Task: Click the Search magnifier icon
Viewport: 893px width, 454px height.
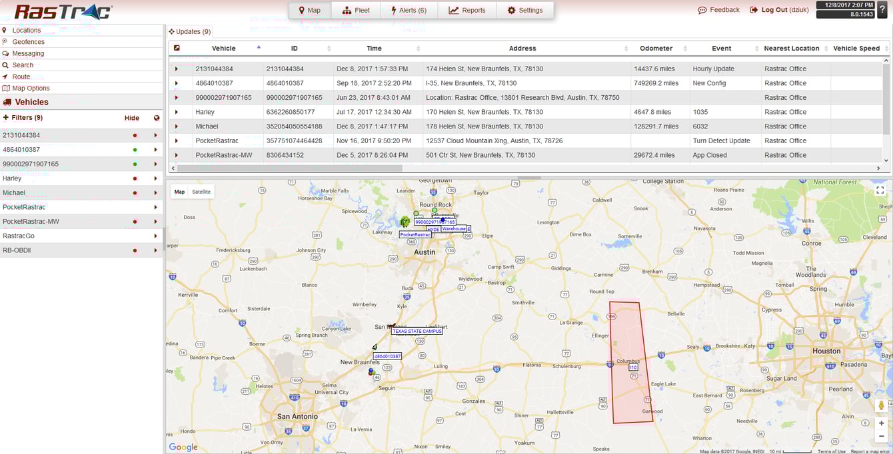Action: [x=7, y=65]
